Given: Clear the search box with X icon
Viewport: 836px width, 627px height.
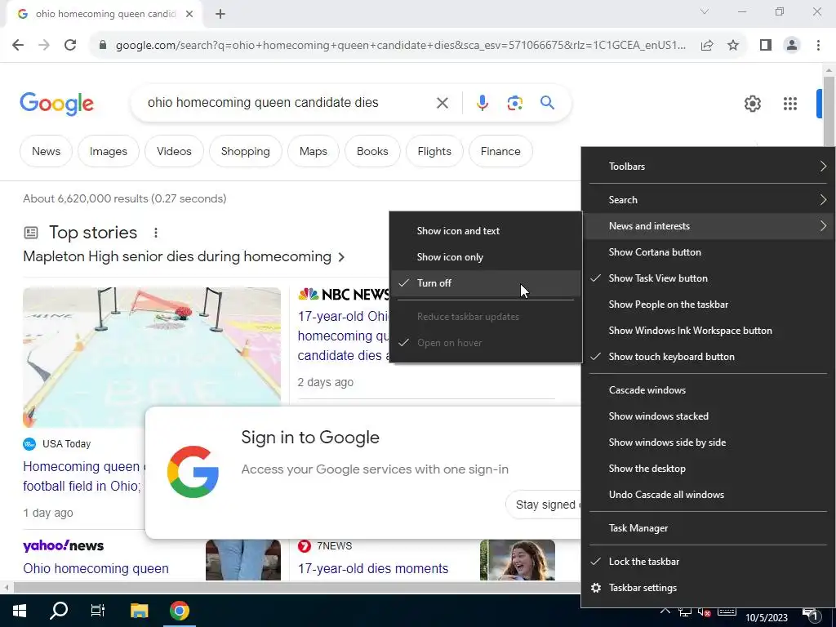Looking at the screenshot, I should coord(442,103).
